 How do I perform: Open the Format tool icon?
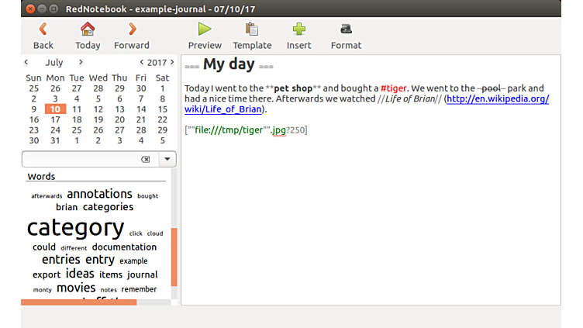tap(346, 29)
